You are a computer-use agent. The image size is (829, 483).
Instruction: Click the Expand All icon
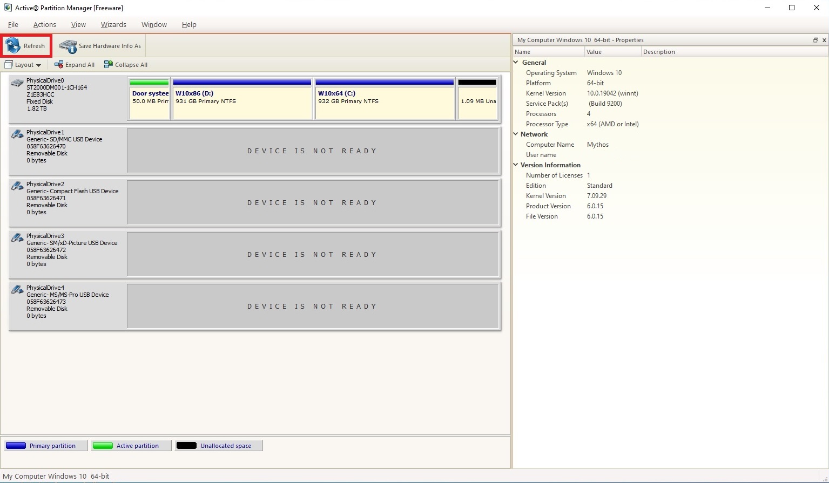[x=59, y=65]
